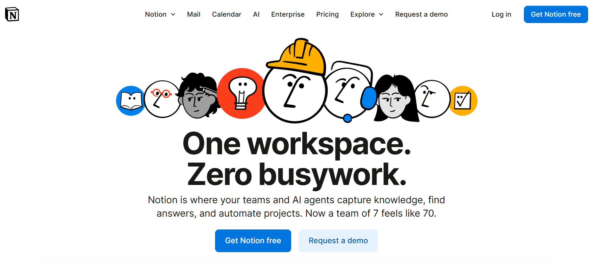Click the Notion logo in the header
The height and width of the screenshot is (264, 600).
tap(12, 14)
